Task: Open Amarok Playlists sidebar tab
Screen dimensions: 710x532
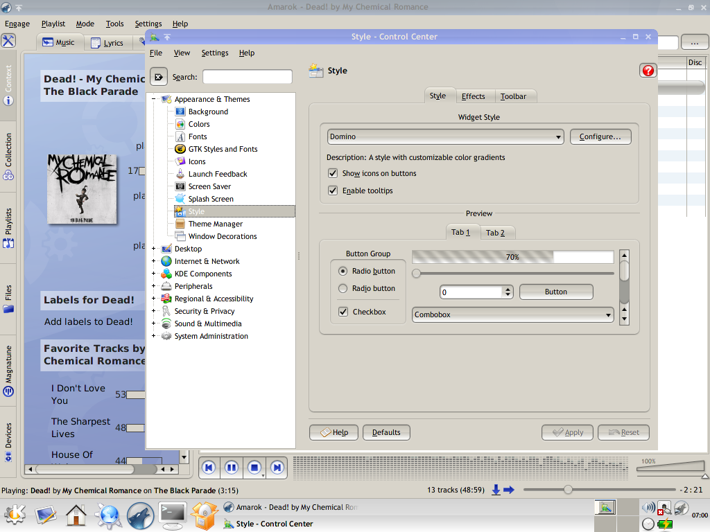Action: [x=8, y=228]
